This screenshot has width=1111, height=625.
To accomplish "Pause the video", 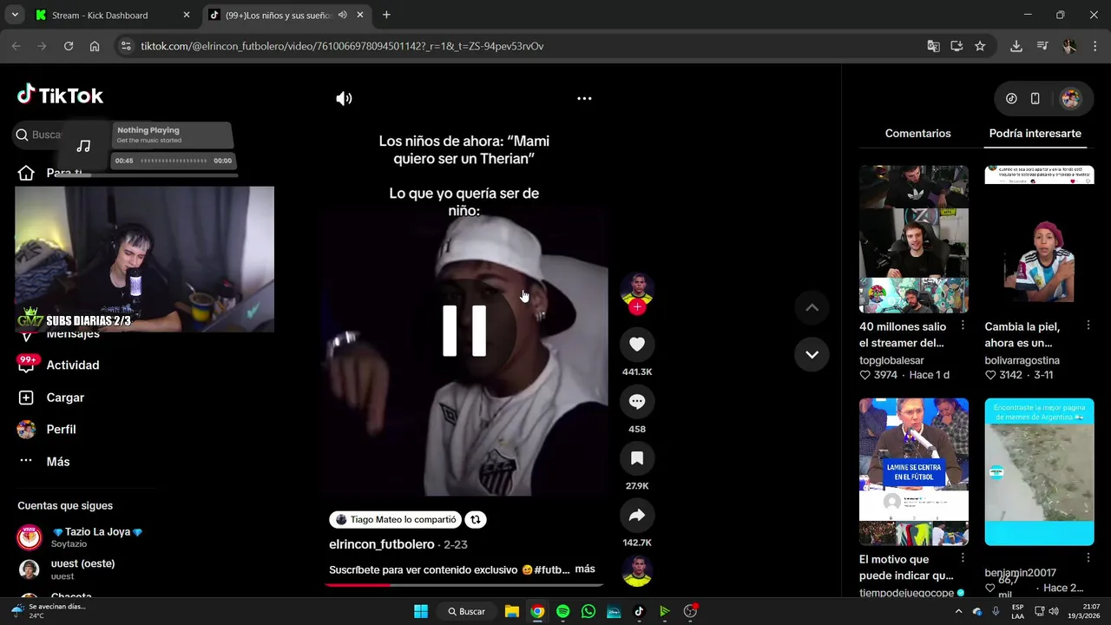I will [x=464, y=331].
